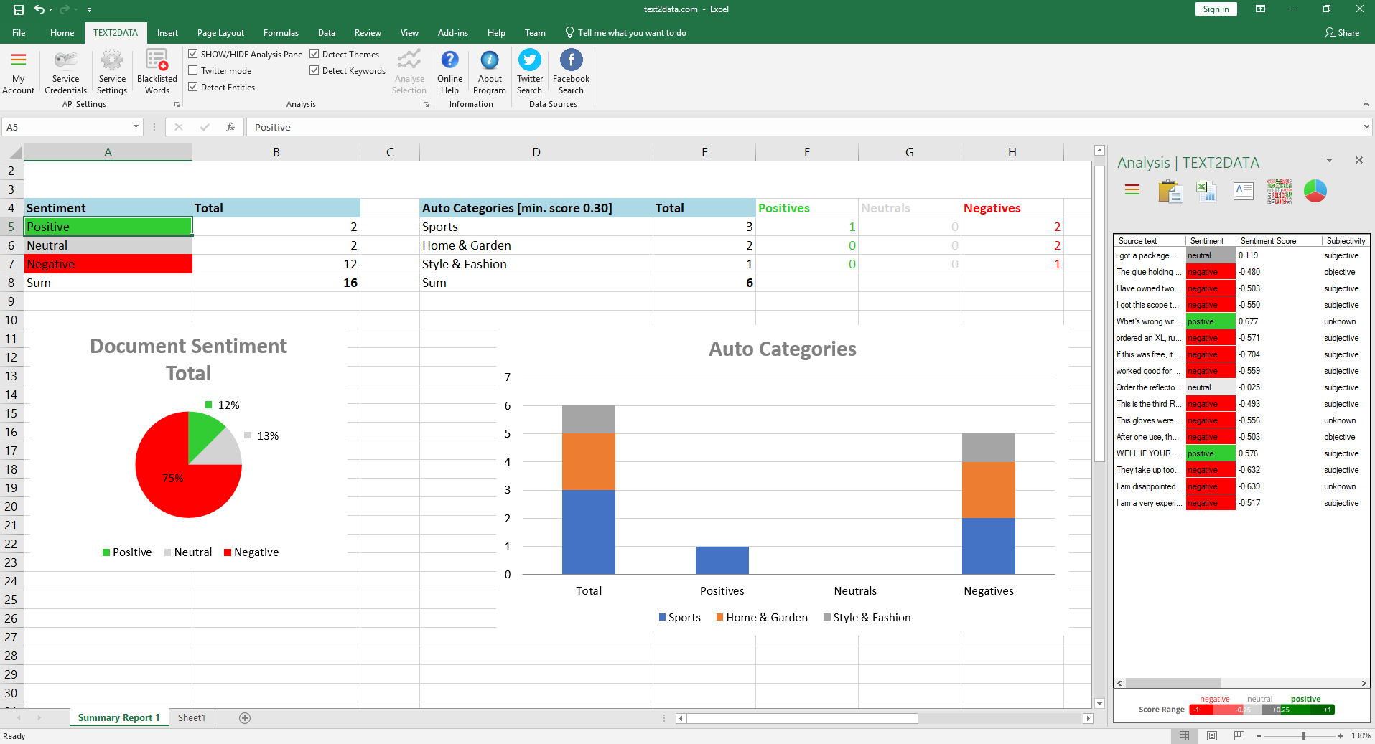Switch to the Home ribbon tab

click(x=62, y=33)
